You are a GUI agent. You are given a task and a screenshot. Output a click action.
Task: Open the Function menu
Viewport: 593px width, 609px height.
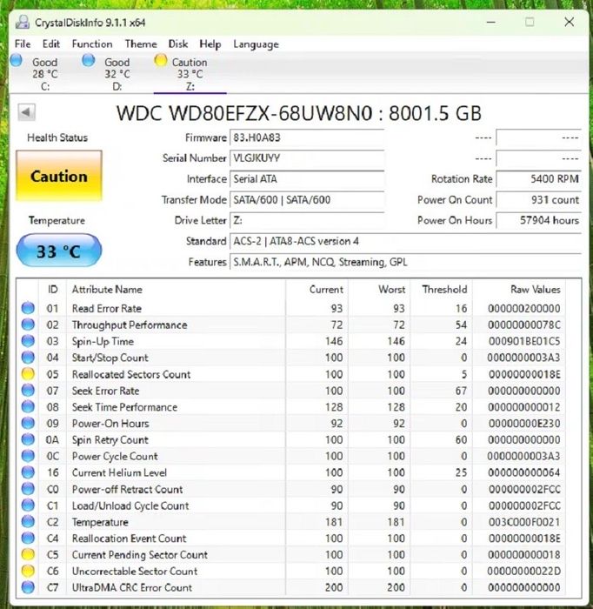(x=92, y=43)
